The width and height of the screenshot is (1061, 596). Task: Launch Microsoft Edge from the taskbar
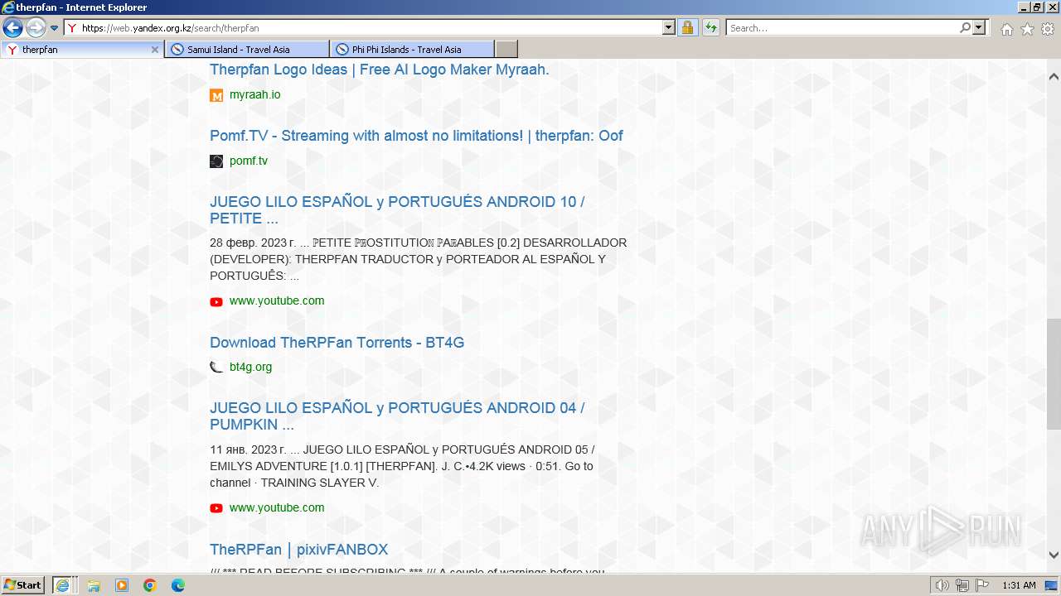click(x=178, y=585)
